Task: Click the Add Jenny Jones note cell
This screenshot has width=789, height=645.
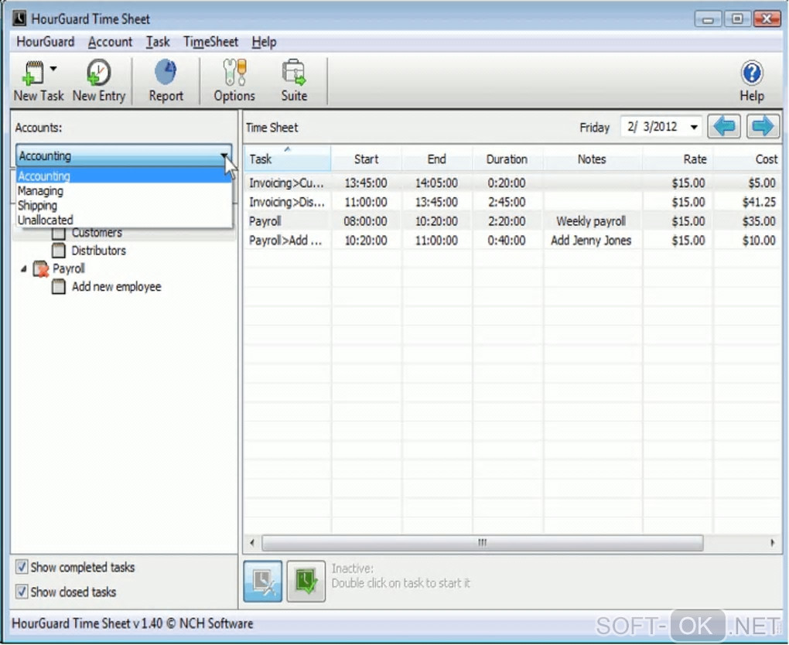Action: click(591, 240)
